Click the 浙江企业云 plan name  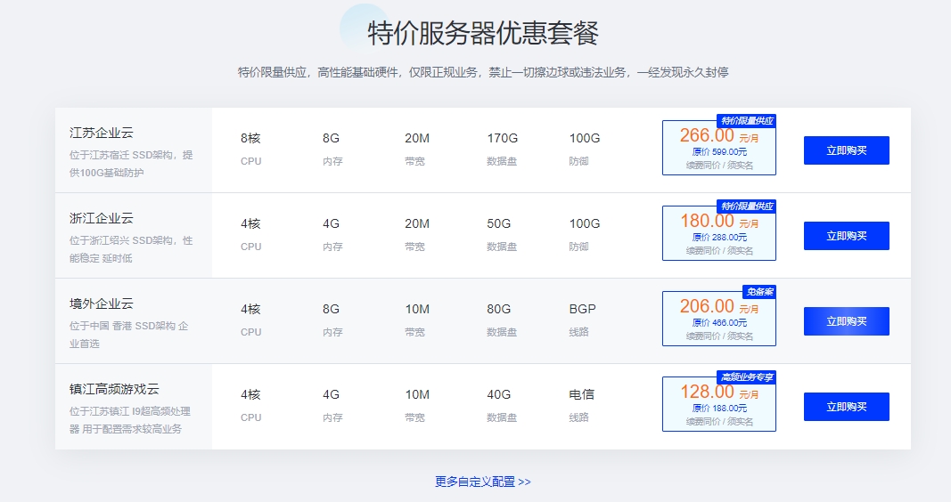click(x=102, y=218)
